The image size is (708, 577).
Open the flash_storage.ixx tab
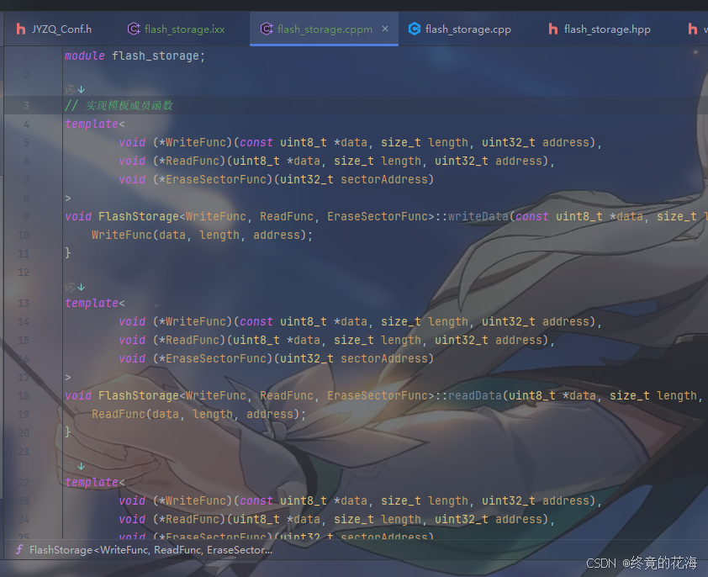click(x=176, y=29)
